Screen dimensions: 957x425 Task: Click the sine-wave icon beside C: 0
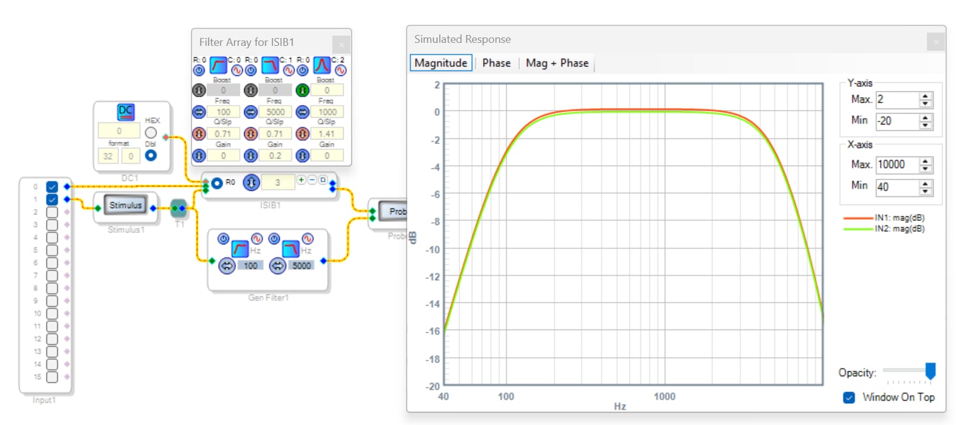pyautogui.click(x=237, y=70)
